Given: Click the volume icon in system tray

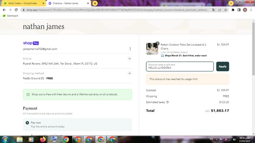Looking at the screenshot, I should [234, 139].
